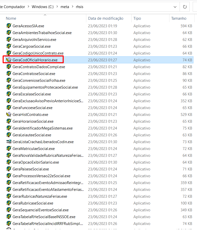Select the GeraMatriculaeSocial.exe icon

(x=9, y=148)
